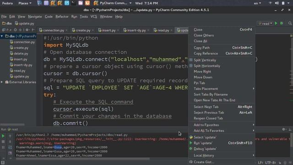Open the 'read' run configuration dropdown
The width and height of the screenshot is (293, 165).
coord(266,23)
